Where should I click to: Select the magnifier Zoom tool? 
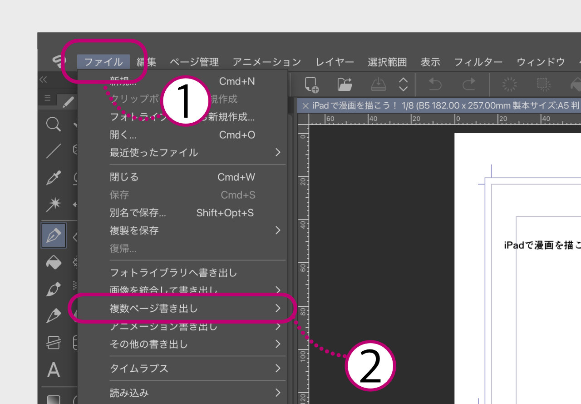[54, 124]
